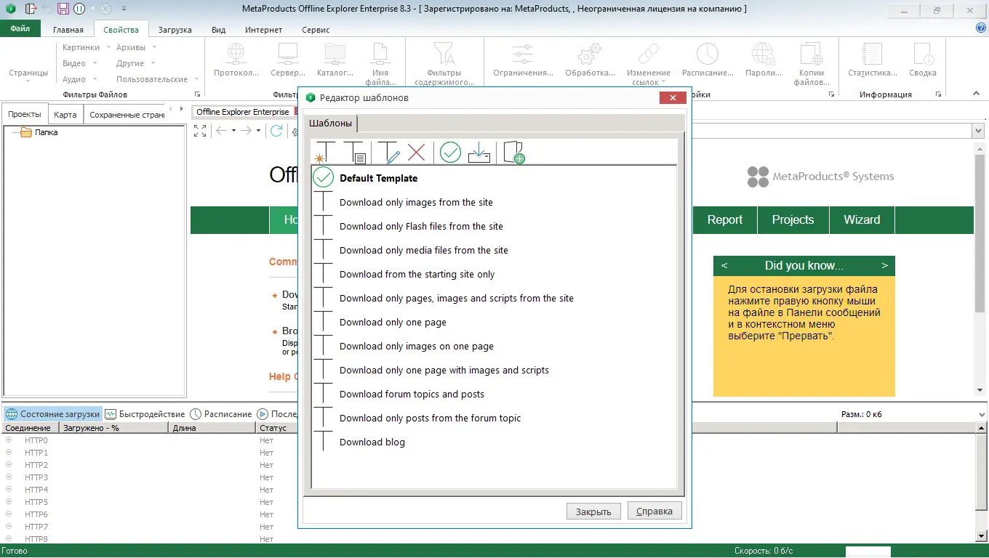Open the Протокол ribbon icon

[x=236, y=60]
